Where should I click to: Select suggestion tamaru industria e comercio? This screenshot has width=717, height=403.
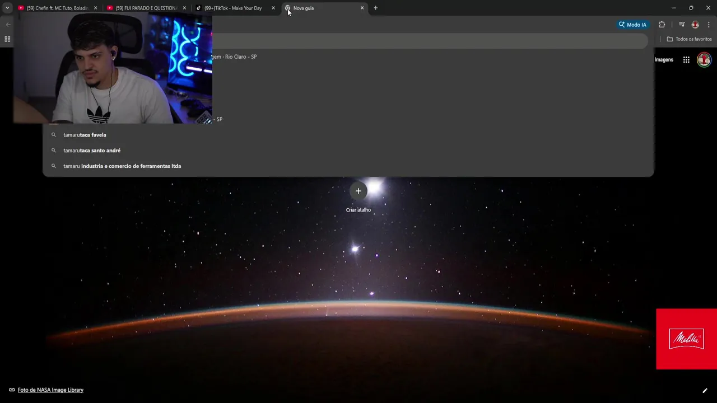point(348,166)
